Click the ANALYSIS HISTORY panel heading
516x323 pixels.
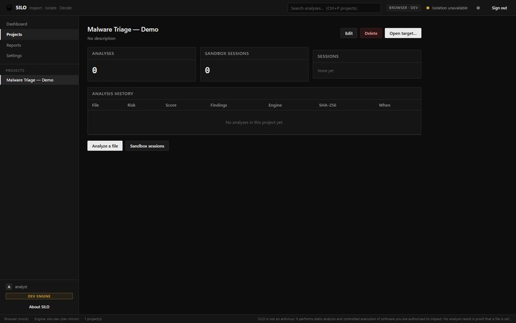[113, 94]
